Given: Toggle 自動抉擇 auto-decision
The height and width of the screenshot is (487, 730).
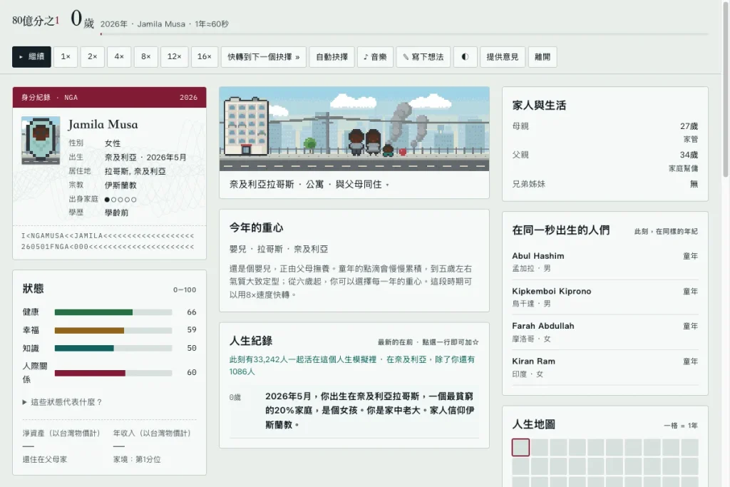Looking at the screenshot, I should point(332,57).
